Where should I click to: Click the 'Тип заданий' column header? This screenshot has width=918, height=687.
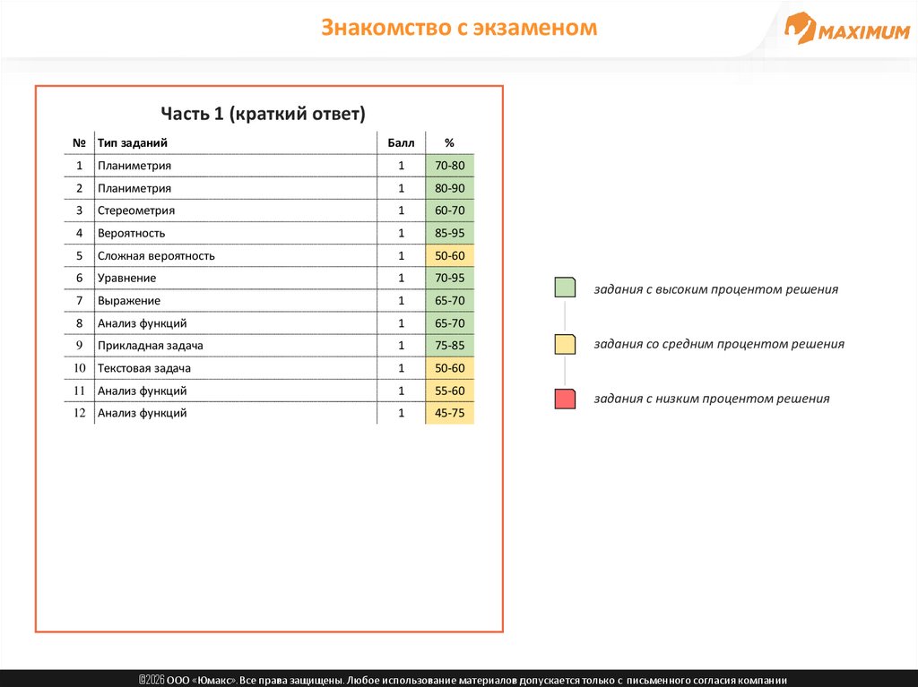coord(133,142)
